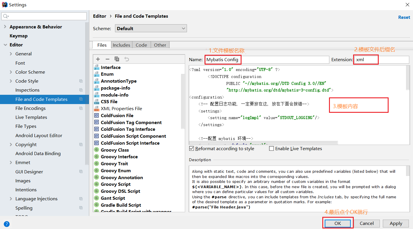Click the search magnifier icon in settings
413x229 pixels.
6,16
